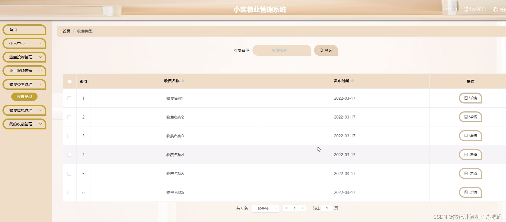506x222 pixels.
Task: Collapse the 收费类型管理 sidebar menu
Action: [24, 84]
